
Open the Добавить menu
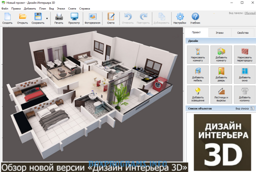(30, 9)
